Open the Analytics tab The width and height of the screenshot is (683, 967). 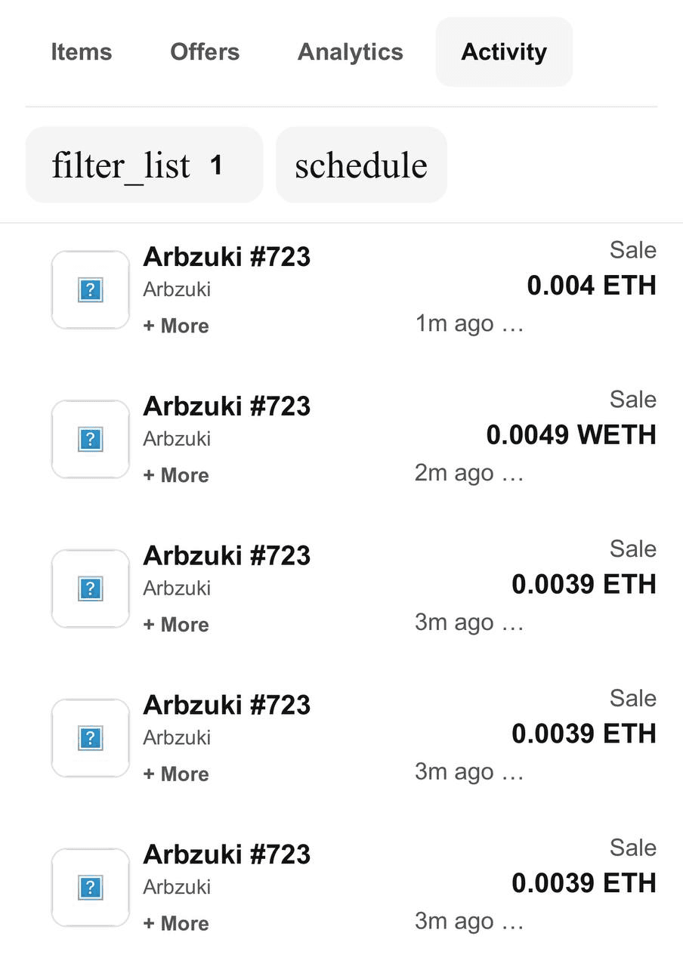pos(351,52)
